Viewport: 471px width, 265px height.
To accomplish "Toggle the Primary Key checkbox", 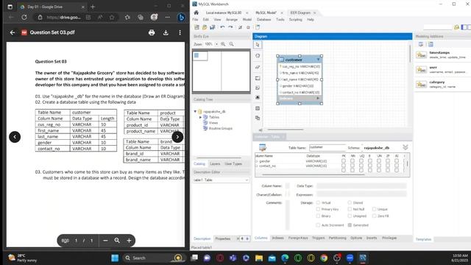I will pos(318,209).
